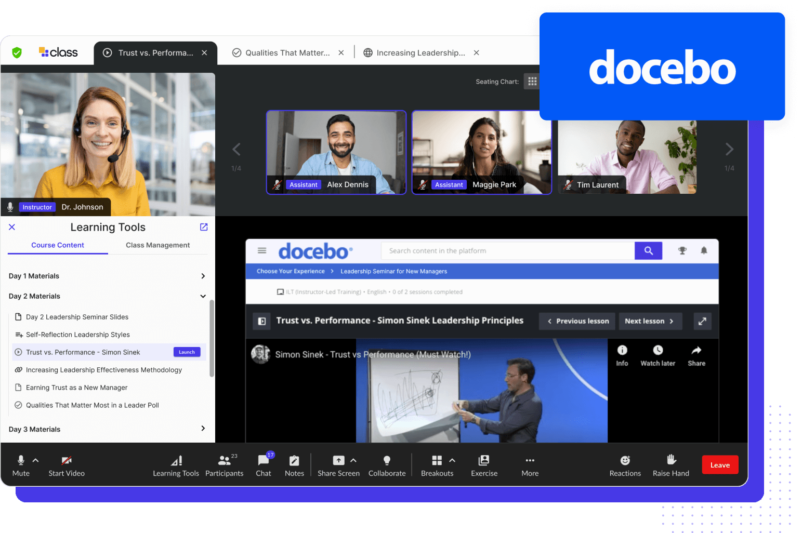Click the Collaborate lightbulb icon
The height and width of the screenshot is (533, 802).
387,461
